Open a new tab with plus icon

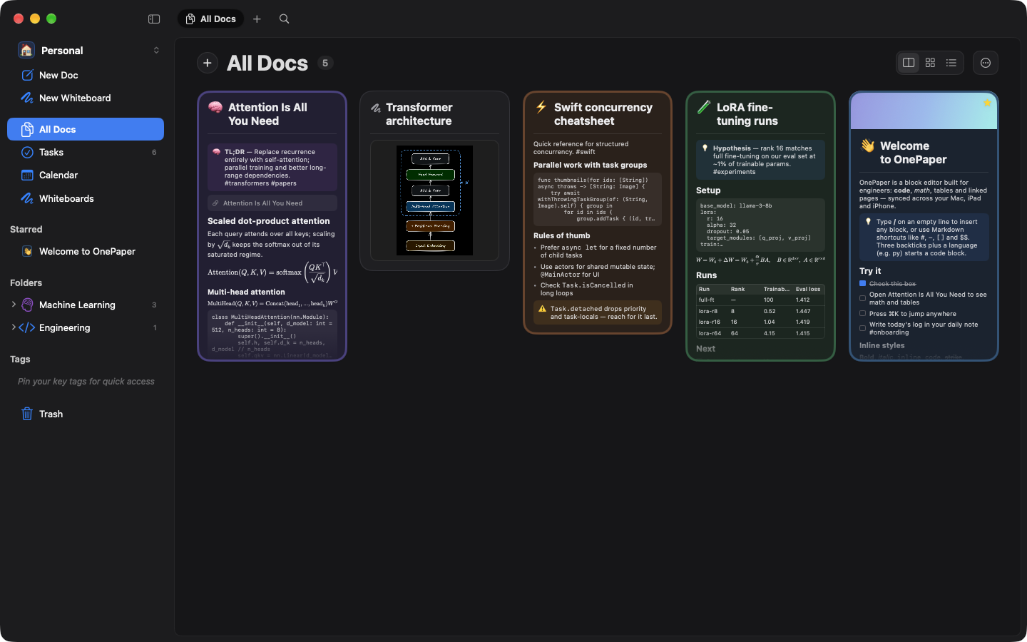(257, 19)
